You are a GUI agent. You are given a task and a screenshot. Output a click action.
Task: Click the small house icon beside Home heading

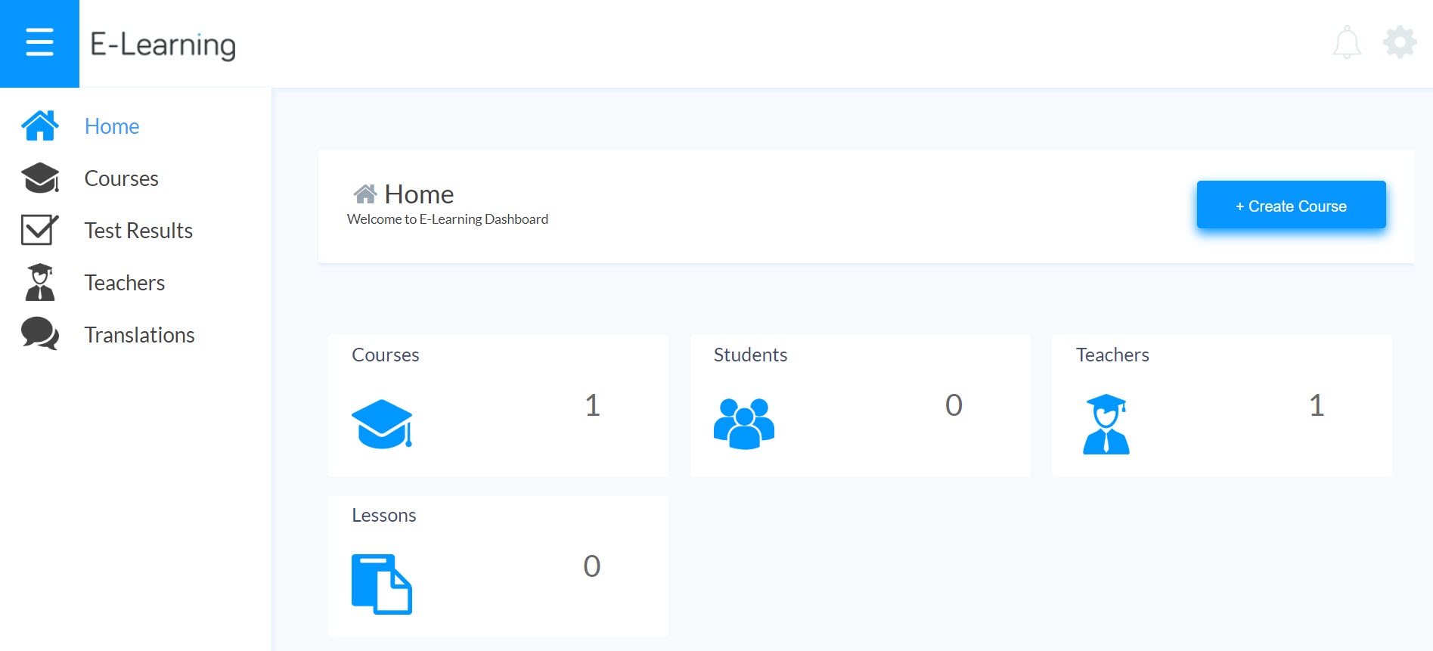pyautogui.click(x=365, y=194)
